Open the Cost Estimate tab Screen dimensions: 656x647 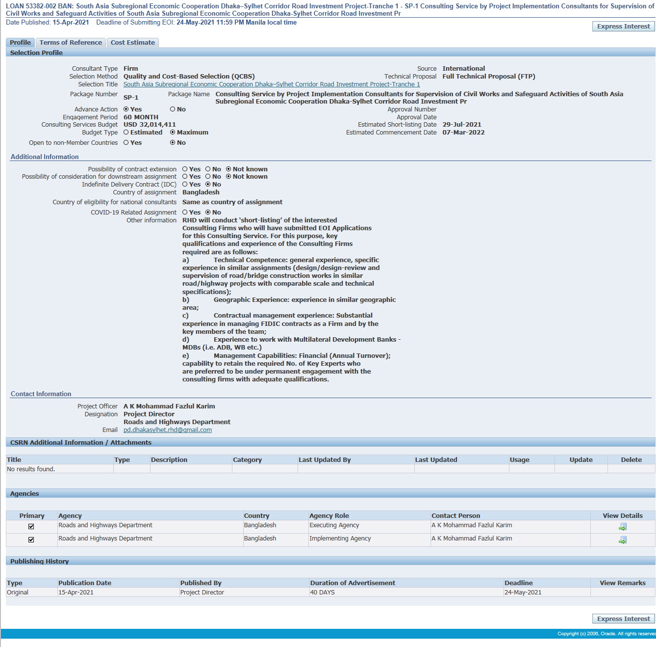(132, 43)
